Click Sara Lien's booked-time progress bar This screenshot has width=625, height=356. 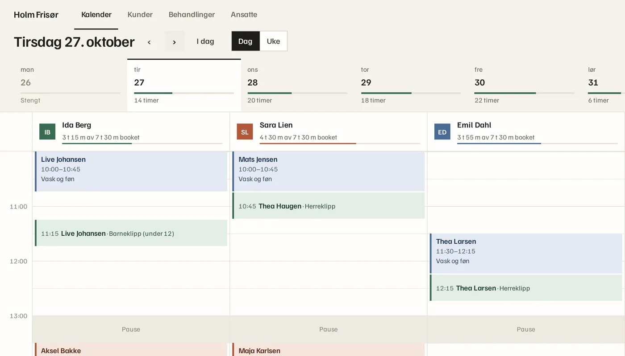[340, 143]
